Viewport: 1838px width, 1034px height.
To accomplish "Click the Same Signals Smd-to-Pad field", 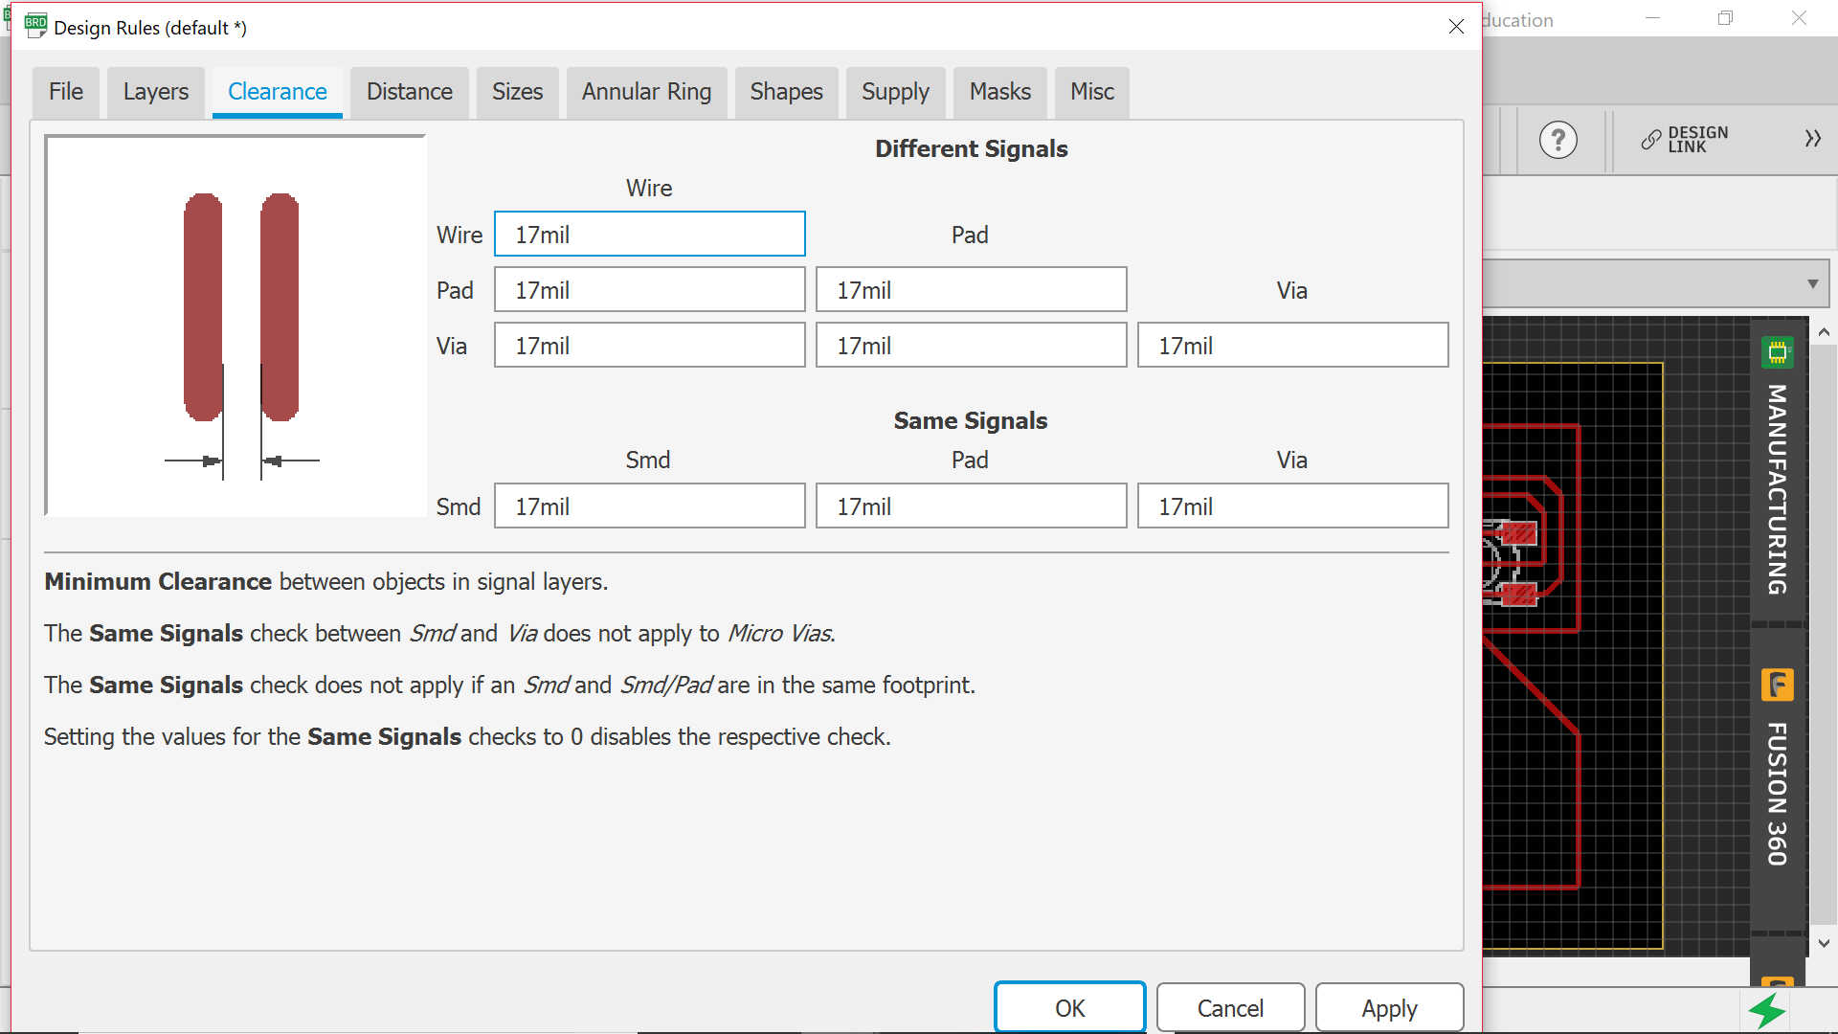I will click(x=971, y=506).
